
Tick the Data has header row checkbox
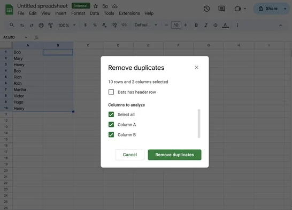[x=111, y=92]
